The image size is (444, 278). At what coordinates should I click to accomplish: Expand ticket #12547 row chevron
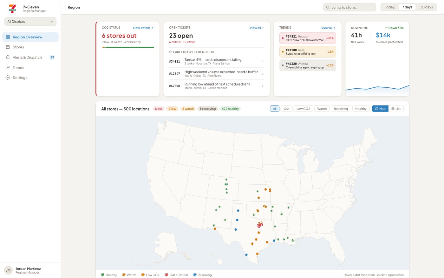tap(263, 74)
